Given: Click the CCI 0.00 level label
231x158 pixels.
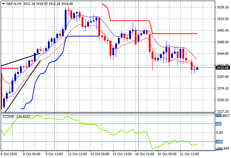Looking at the screenshot, I should click(219, 133).
